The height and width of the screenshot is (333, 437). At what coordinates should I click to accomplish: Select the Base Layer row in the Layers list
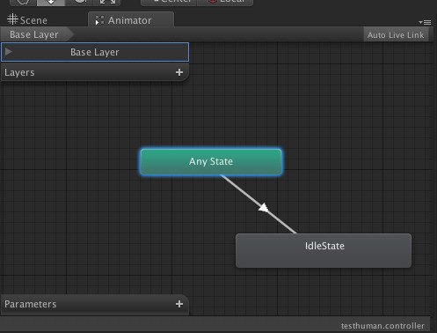click(95, 52)
